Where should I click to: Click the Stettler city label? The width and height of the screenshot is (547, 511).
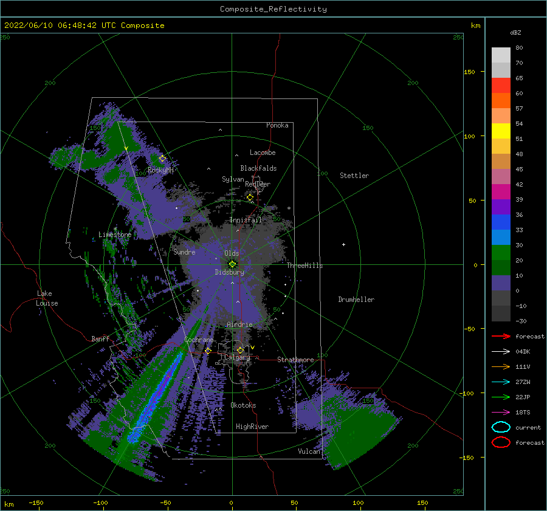354,176
